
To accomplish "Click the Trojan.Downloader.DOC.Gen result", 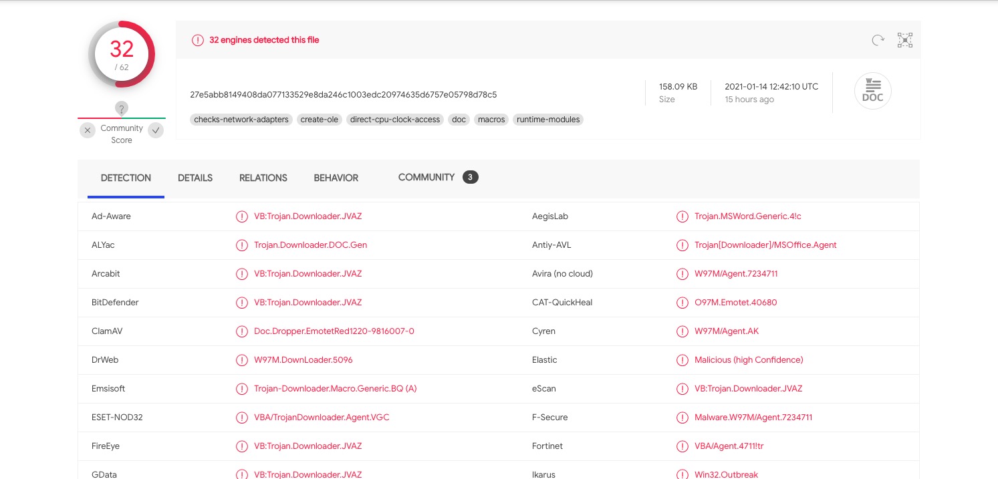I will pos(310,245).
